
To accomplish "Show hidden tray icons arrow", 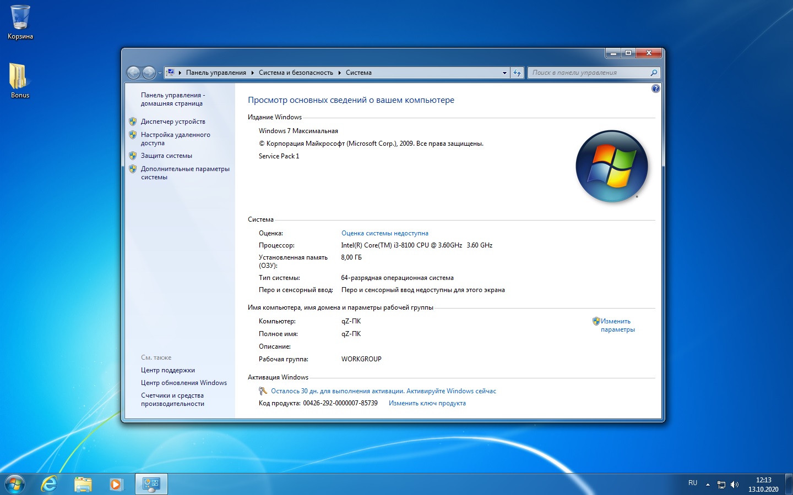I will [x=708, y=485].
